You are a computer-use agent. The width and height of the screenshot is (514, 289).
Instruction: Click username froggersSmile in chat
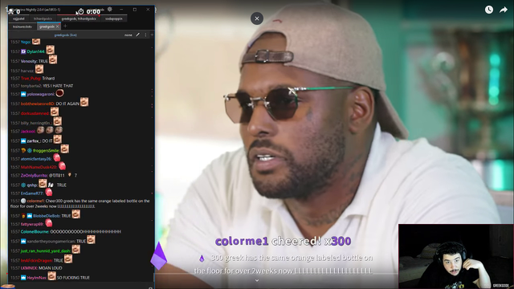(46, 150)
